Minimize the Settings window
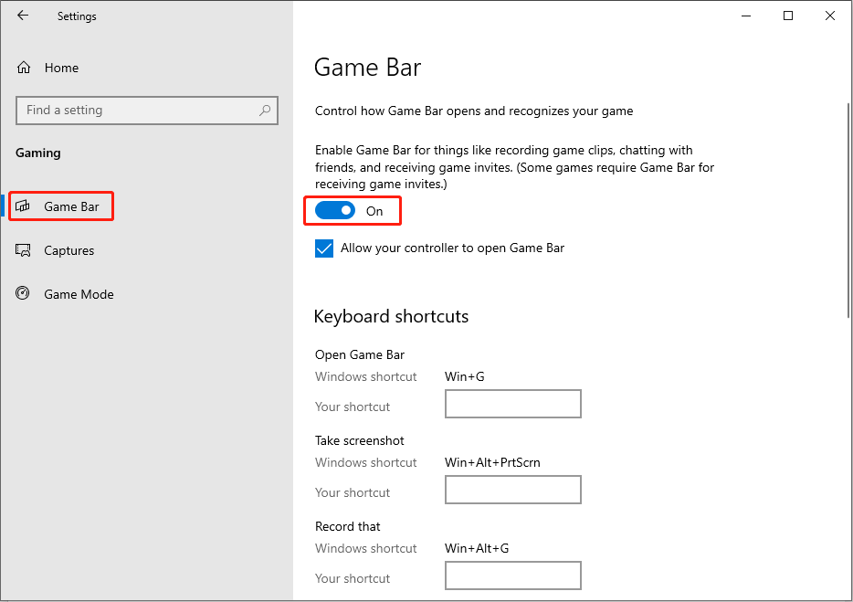The image size is (853, 602). [746, 16]
